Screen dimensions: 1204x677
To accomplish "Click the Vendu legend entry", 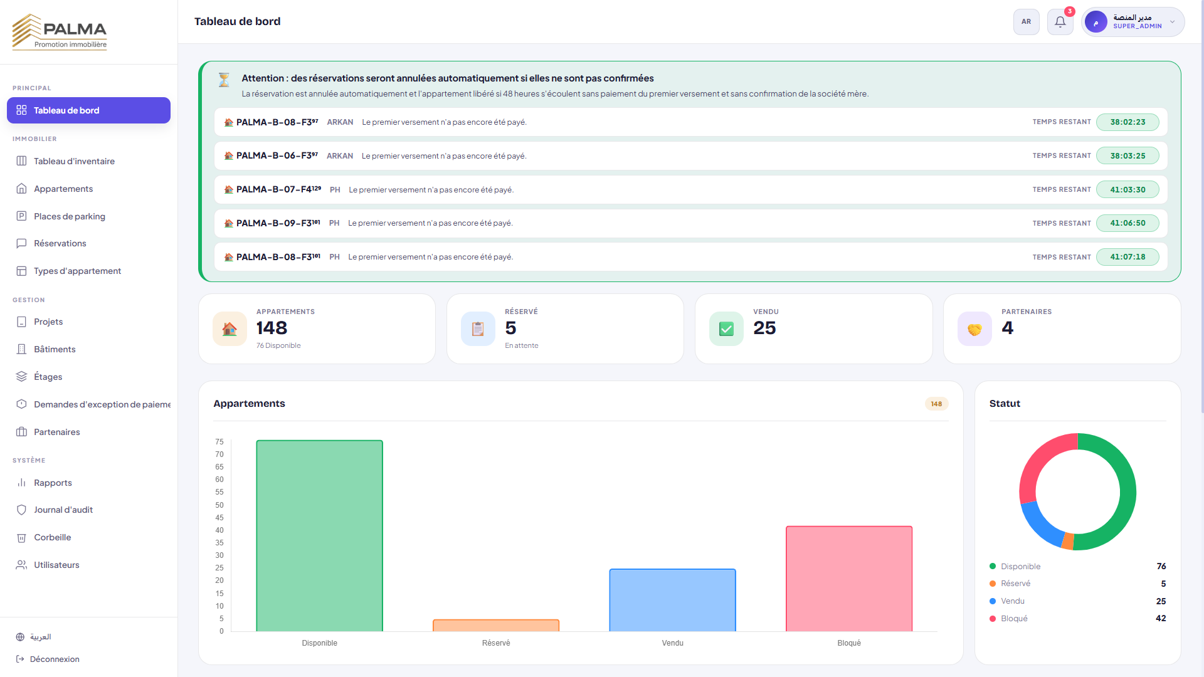I will [1077, 601].
